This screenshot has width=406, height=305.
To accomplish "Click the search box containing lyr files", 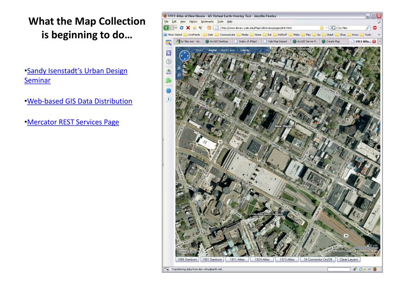I will click(351, 28).
